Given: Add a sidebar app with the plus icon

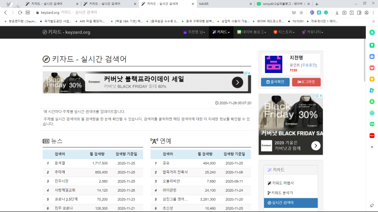Looking at the screenshot, I should (372, 147).
